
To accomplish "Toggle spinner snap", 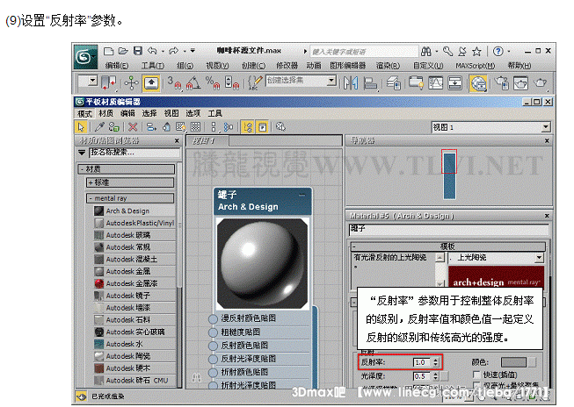I will click(232, 83).
